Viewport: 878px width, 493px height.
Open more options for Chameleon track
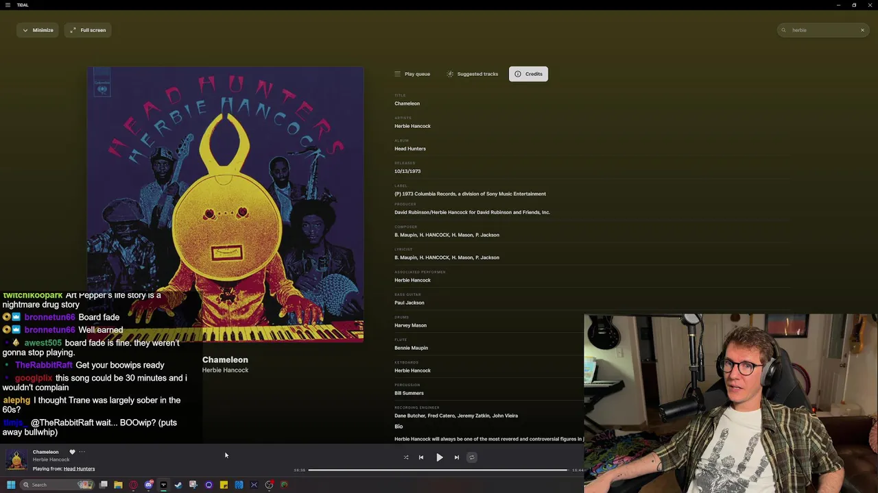pos(82,452)
